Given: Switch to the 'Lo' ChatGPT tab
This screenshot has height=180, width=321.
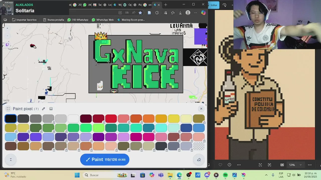Looking at the screenshot, I should click(x=108, y=5).
